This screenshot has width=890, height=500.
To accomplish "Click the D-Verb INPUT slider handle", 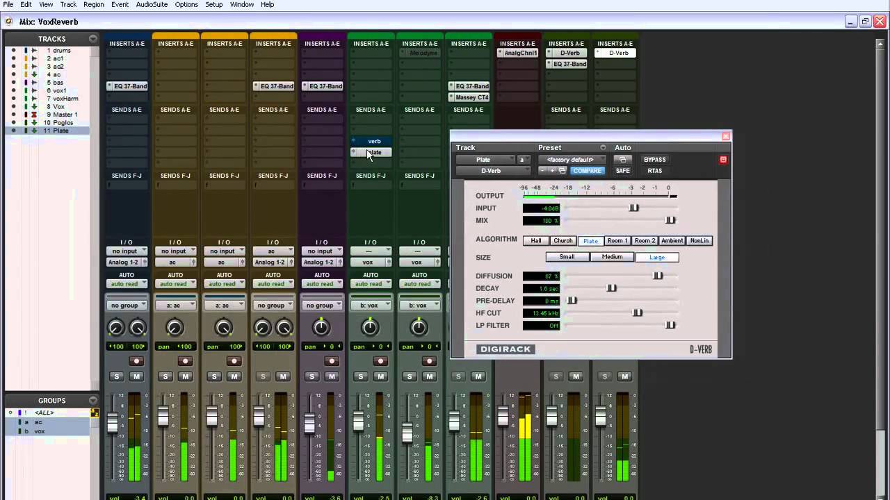I will (633, 208).
